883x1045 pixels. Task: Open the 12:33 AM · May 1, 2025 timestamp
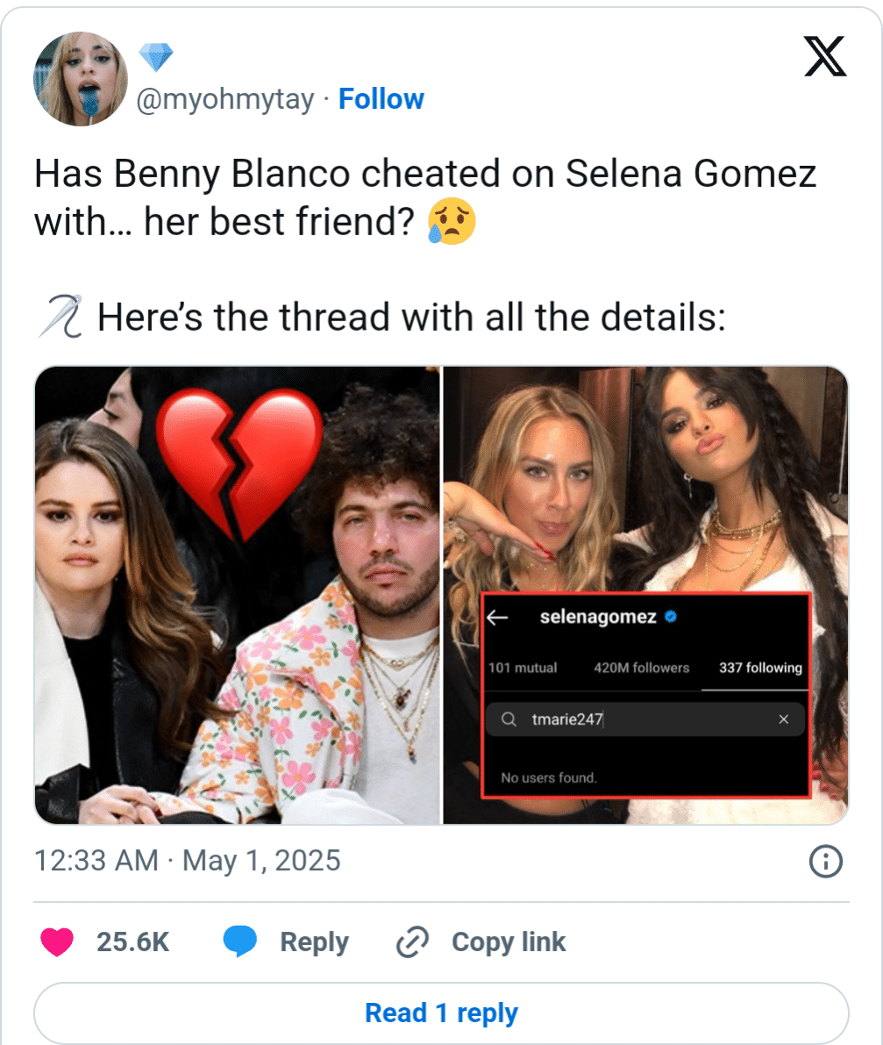click(x=187, y=860)
